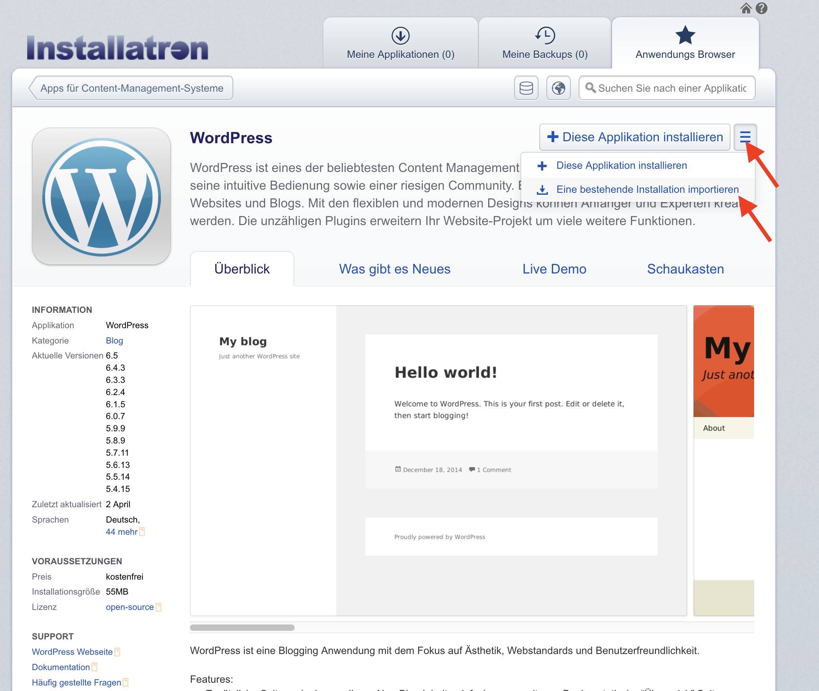Viewport: 819px width, 691px height.
Task: Click the home icon at top right
Action: click(x=746, y=8)
